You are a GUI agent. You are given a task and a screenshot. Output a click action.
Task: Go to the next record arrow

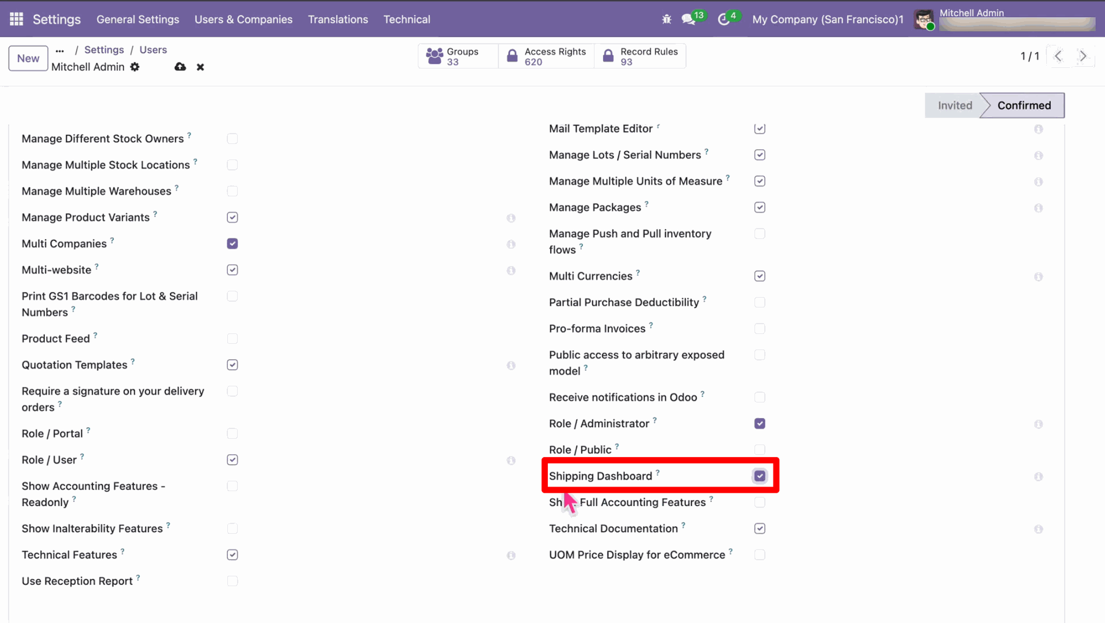coord(1083,56)
